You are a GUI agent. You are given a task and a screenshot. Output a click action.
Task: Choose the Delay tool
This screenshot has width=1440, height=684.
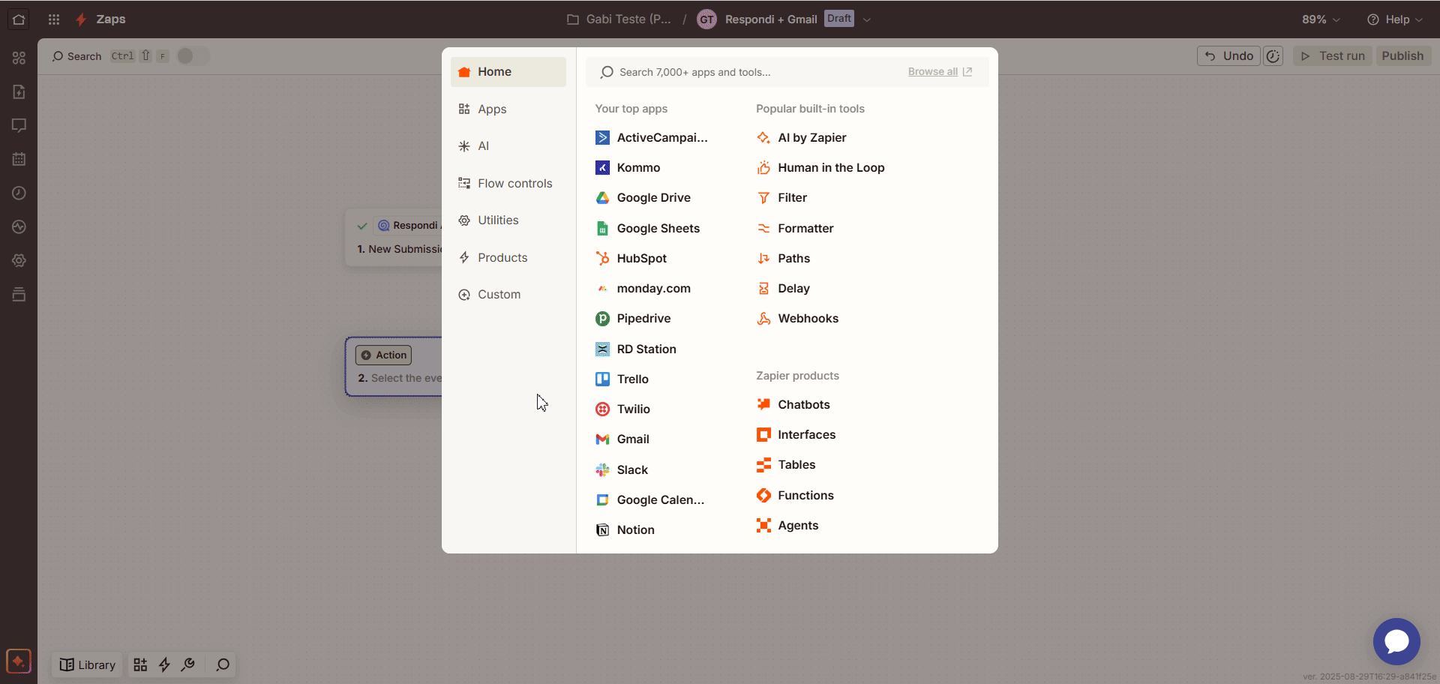[x=783, y=289]
